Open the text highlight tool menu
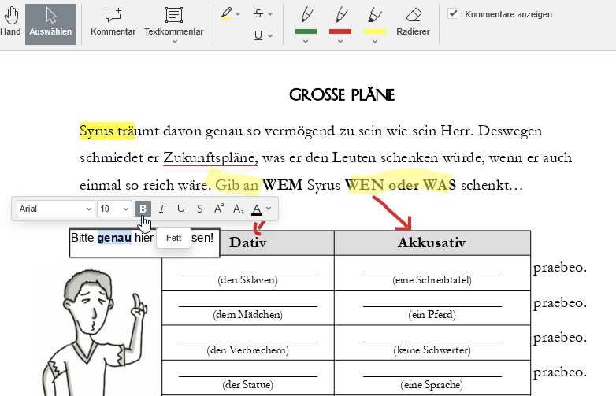 tap(231, 13)
